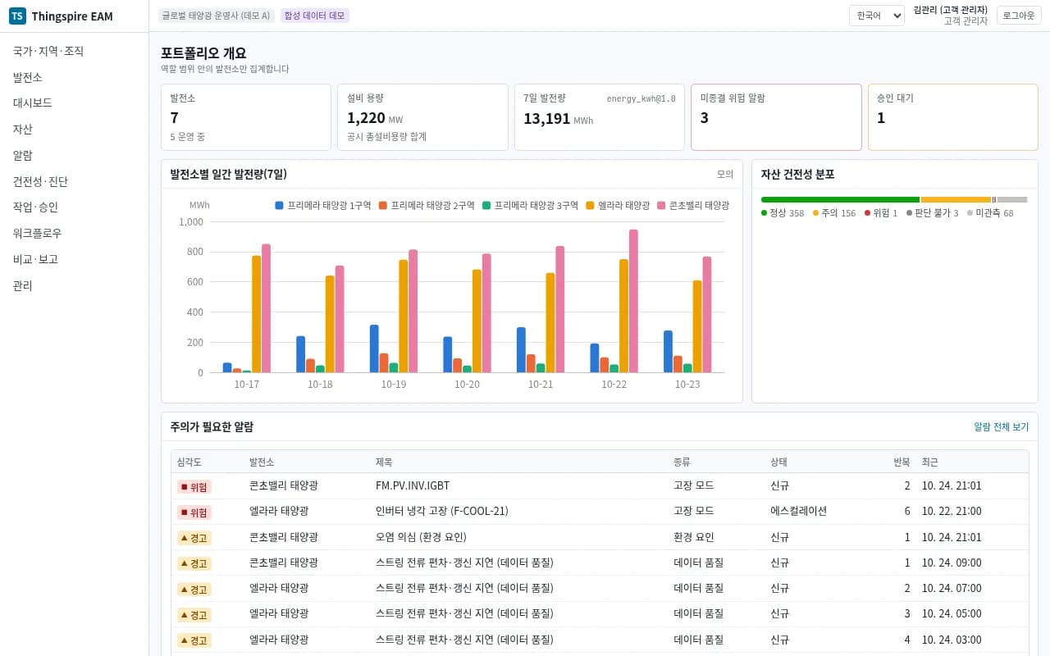Click the 심각도 column header
The height and width of the screenshot is (656, 1050).
coord(189,462)
